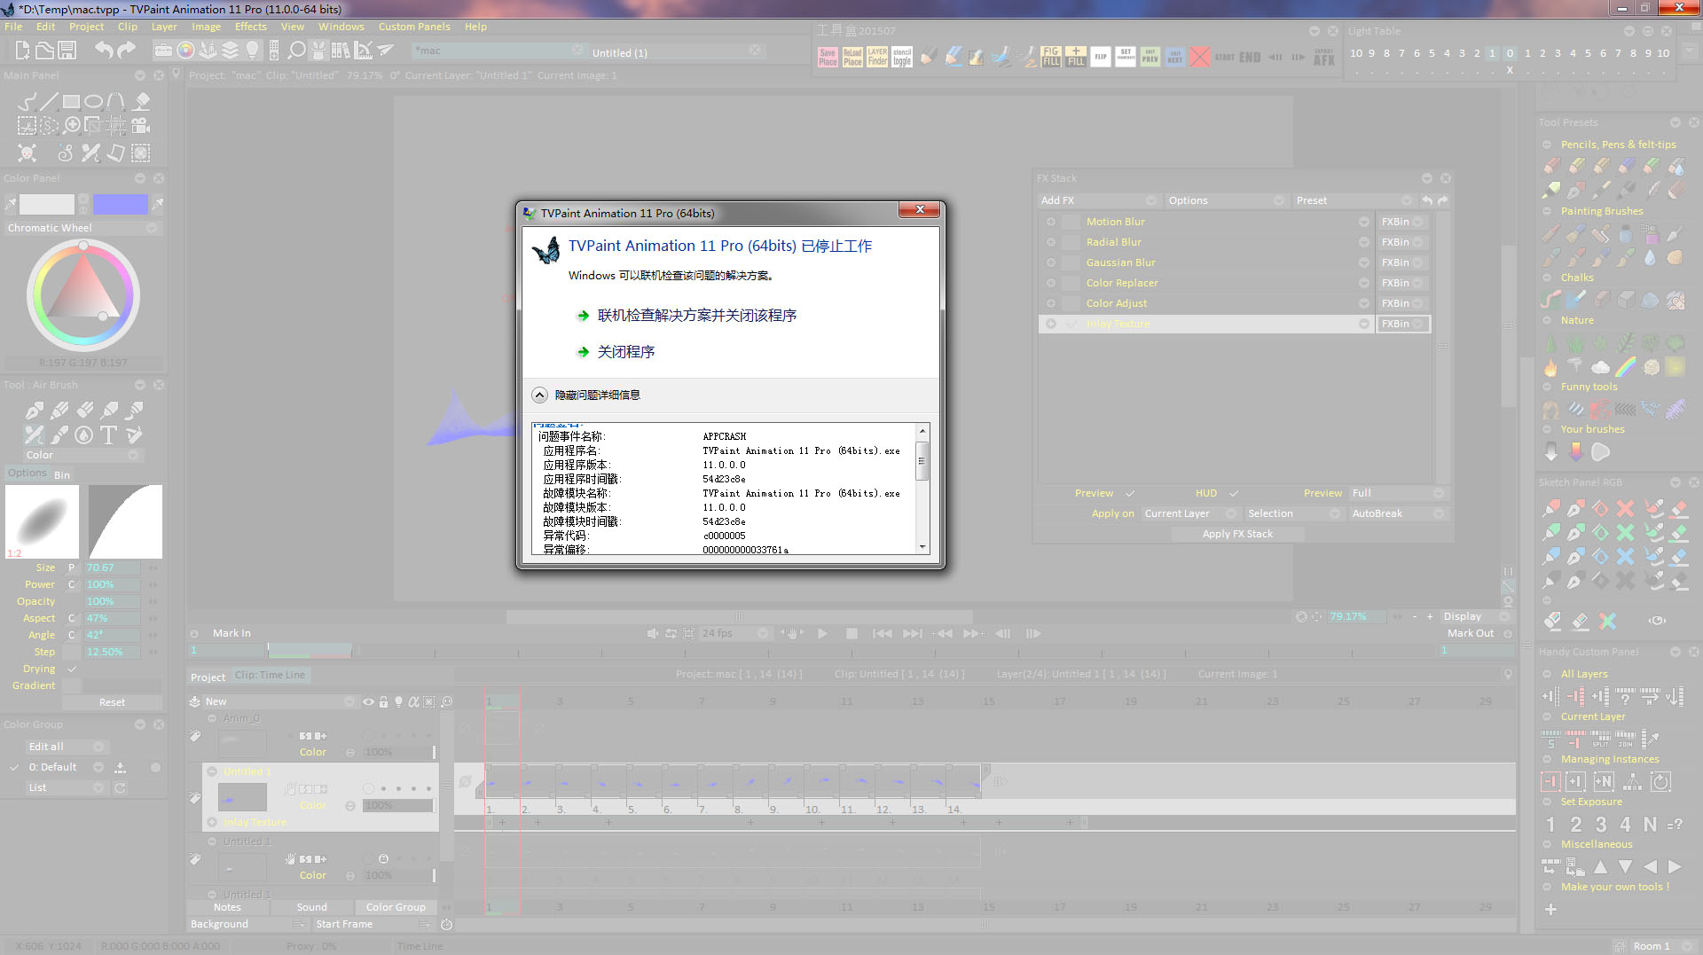
Task: Click the Notes button below the timeline
Action: tap(227, 907)
